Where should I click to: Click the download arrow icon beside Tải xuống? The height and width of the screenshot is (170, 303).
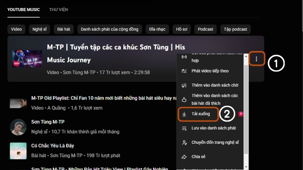pos(184,114)
